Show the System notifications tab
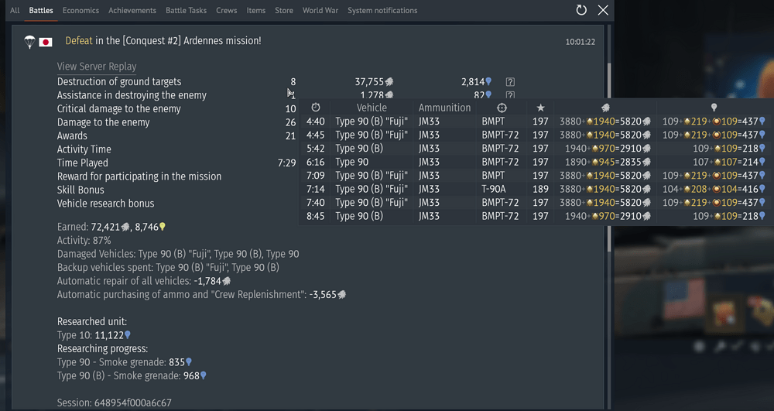Viewport: 774px width, 411px height. (x=382, y=10)
